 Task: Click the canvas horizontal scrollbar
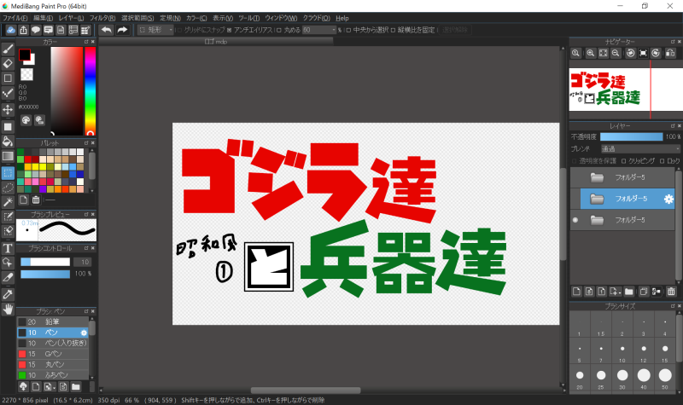point(306,391)
